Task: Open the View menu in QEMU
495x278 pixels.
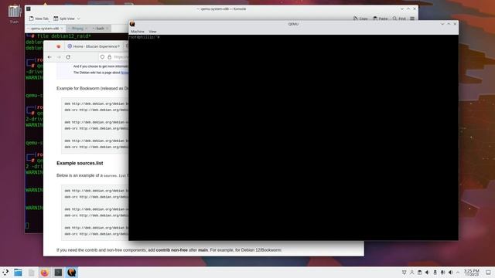Action: click(x=152, y=32)
